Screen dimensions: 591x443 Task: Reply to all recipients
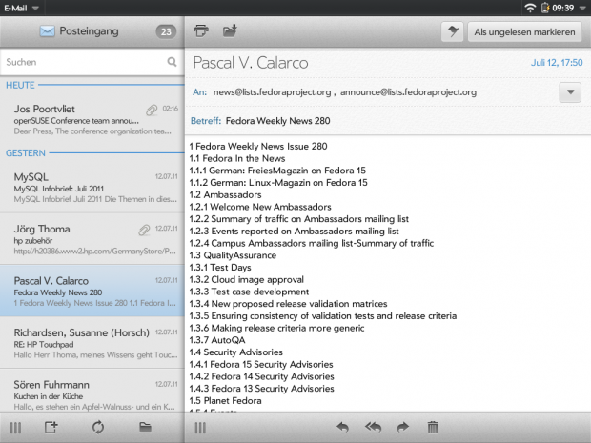point(373,428)
